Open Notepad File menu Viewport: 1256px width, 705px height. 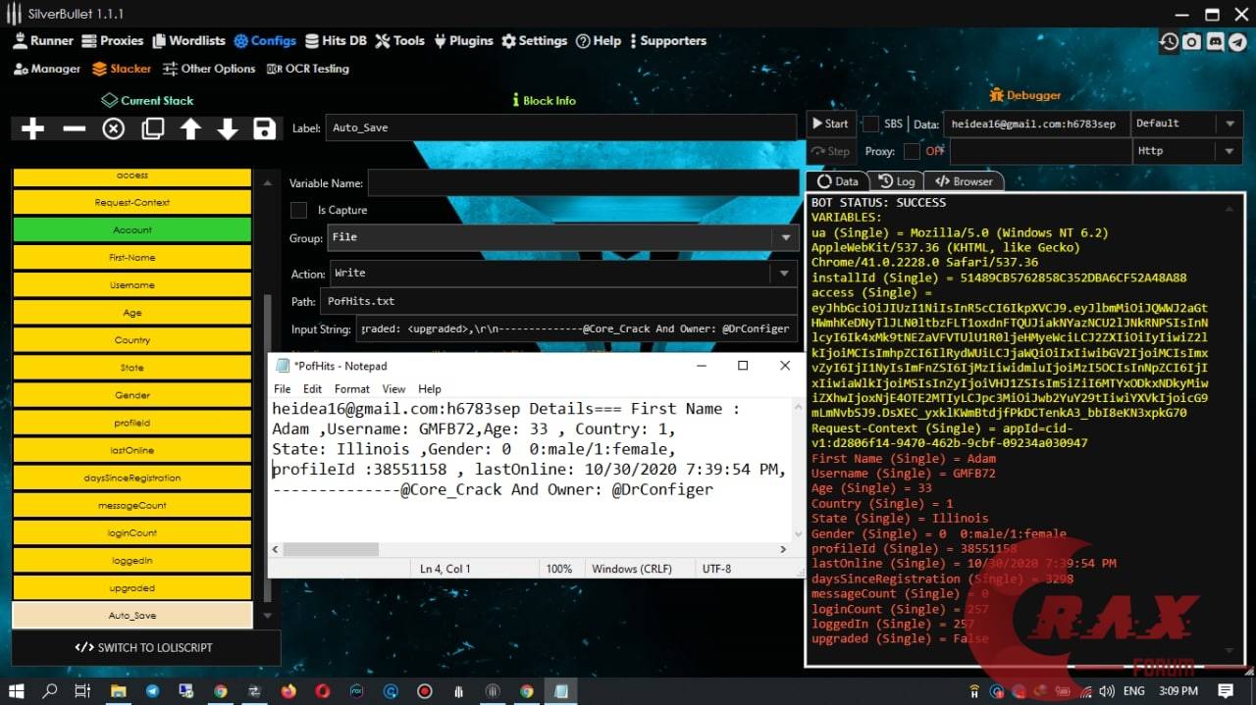tap(283, 388)
